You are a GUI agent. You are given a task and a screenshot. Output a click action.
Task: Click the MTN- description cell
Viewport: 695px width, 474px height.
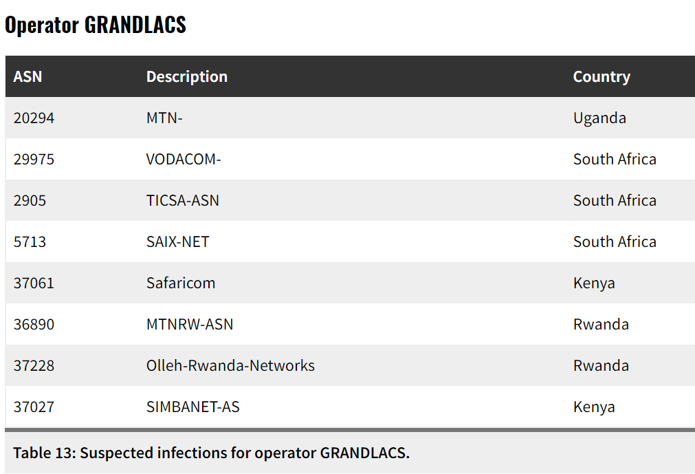click(x=164, y=118)
